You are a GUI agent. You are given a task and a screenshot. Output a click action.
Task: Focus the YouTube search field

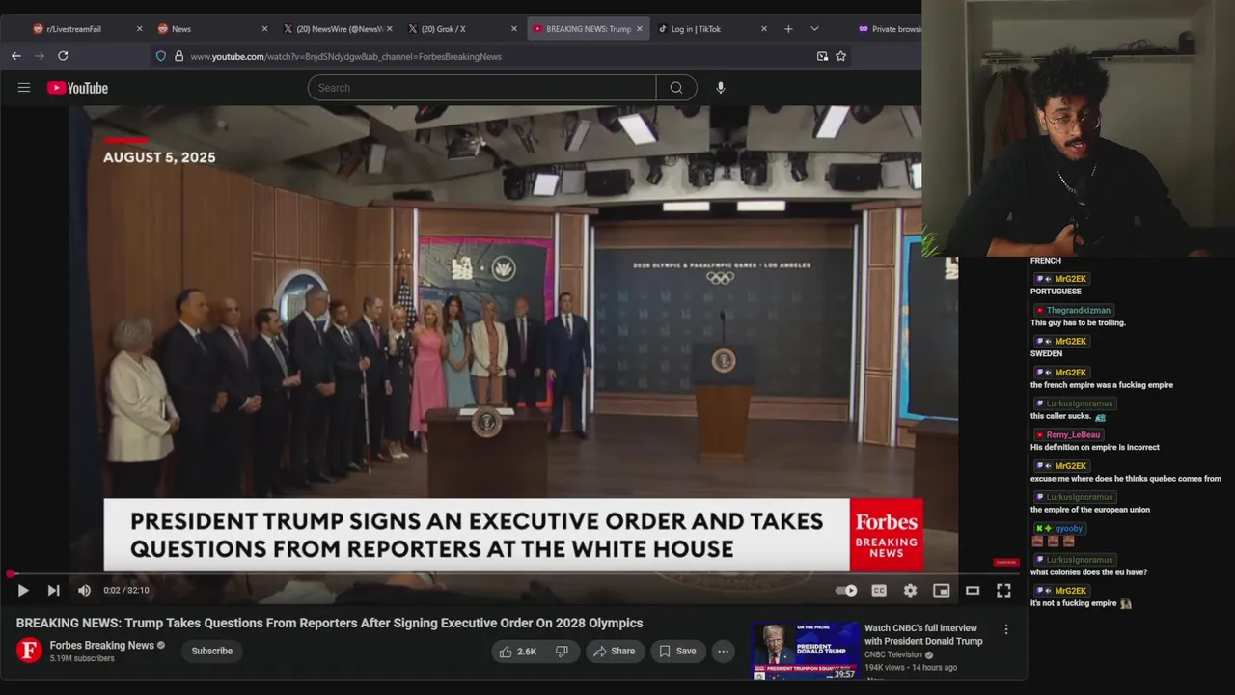pyautogui.click(x=481, y=88)
